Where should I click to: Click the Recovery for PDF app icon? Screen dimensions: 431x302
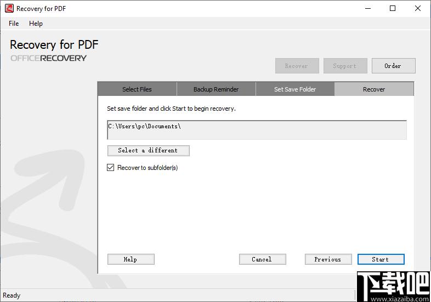point(9,9)
